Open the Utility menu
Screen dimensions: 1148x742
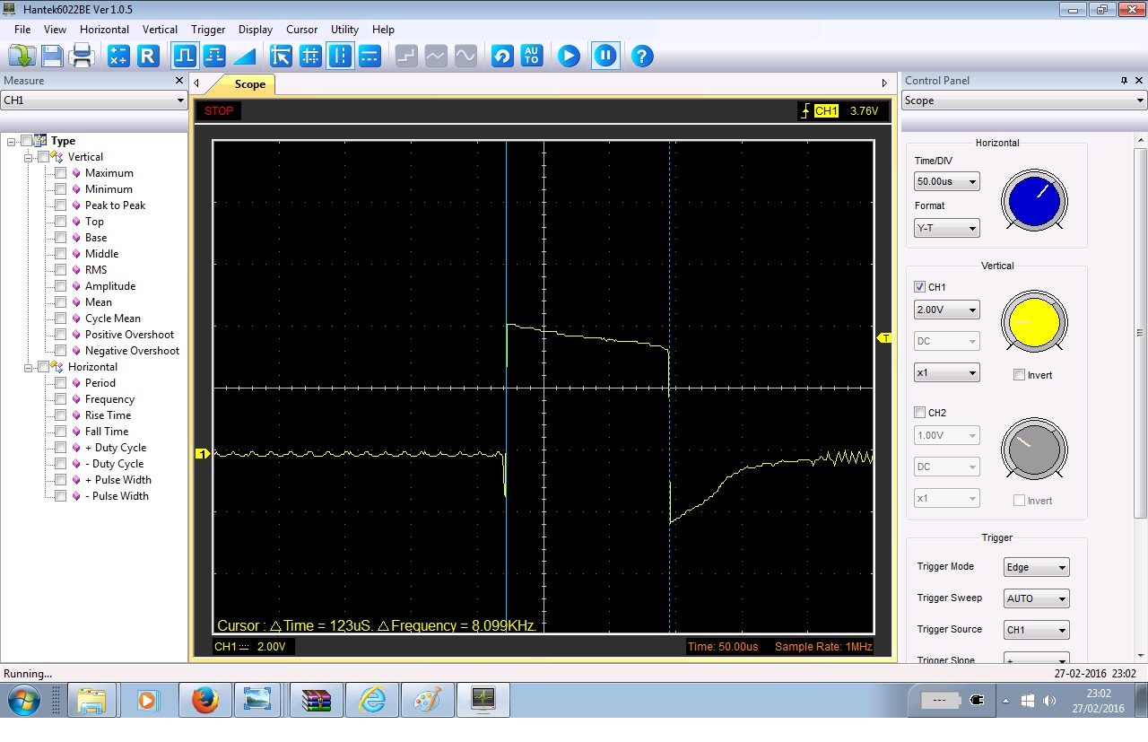(x=344, y=30)
